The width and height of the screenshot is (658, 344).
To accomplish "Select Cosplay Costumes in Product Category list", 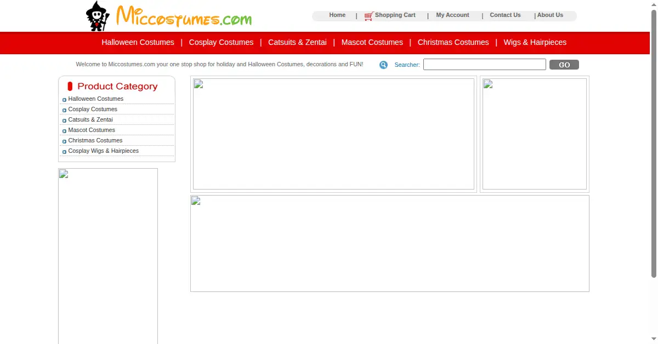I will (x=93, y=110).
